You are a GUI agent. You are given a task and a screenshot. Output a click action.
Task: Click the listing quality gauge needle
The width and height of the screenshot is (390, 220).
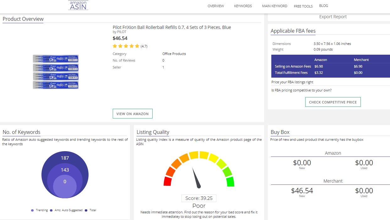(x=196, y=178)
